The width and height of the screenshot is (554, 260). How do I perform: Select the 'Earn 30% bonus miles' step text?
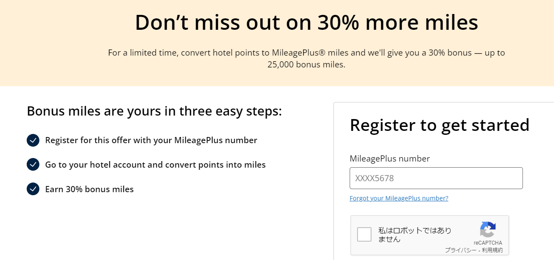(x=89, y=190)
